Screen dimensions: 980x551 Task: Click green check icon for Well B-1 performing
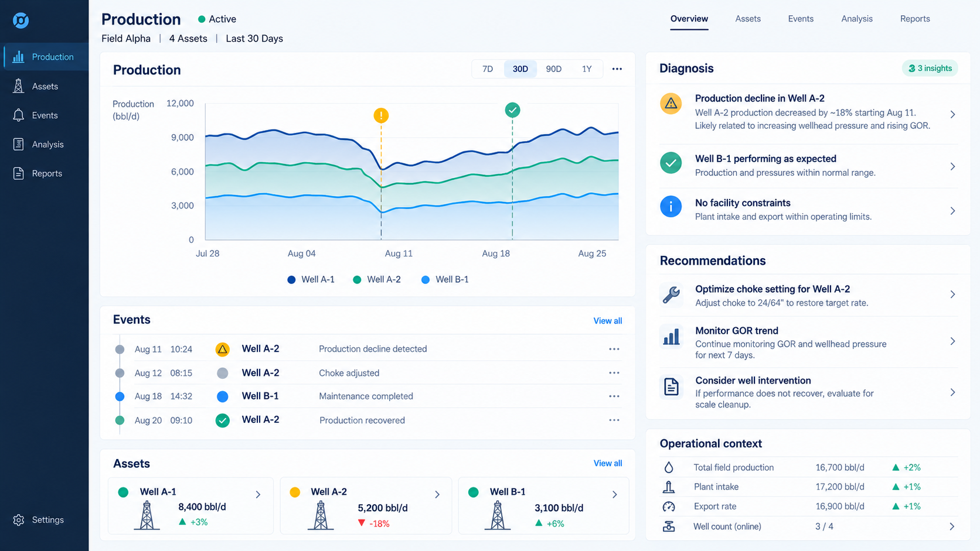671,163
